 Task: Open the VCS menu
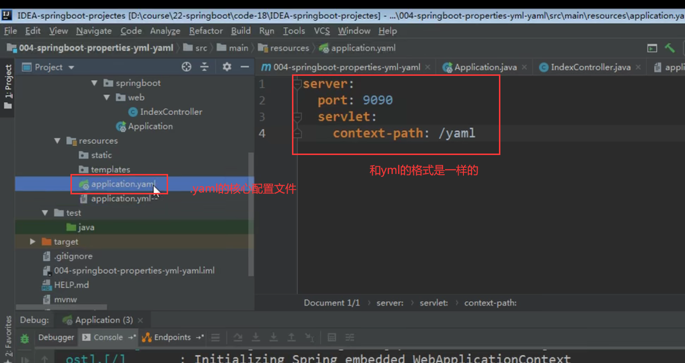click(322, 31)
